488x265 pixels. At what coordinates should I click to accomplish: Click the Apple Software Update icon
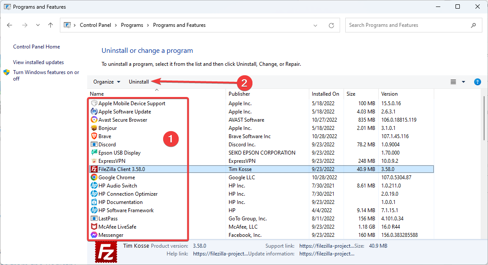[94, 112]
